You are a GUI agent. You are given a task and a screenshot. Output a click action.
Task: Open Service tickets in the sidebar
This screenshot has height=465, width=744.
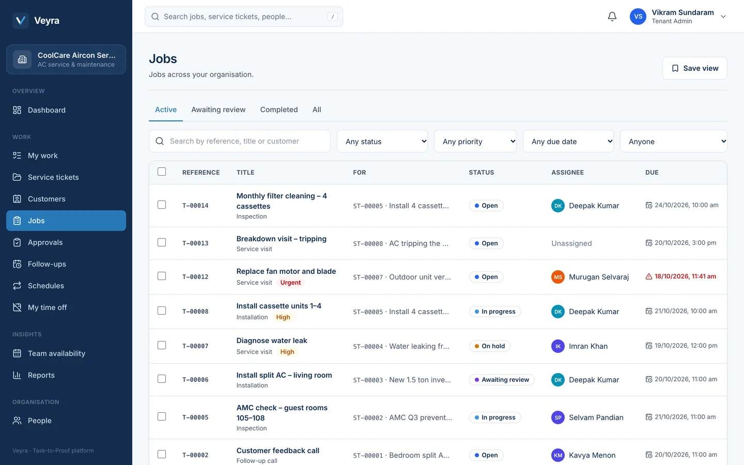click(x=66, y=177)
